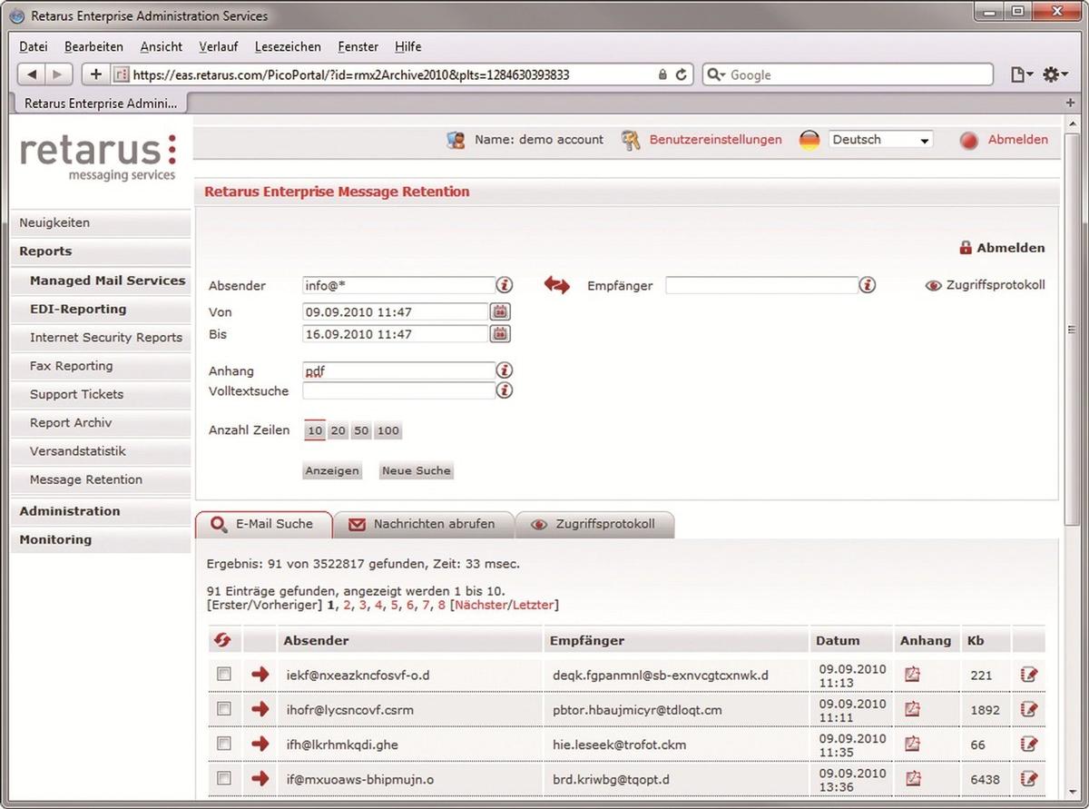This screenshot has height=809, width=1089.
Task: Switch to the Zugriffsprotokoll tab
Action: point(594,524)
